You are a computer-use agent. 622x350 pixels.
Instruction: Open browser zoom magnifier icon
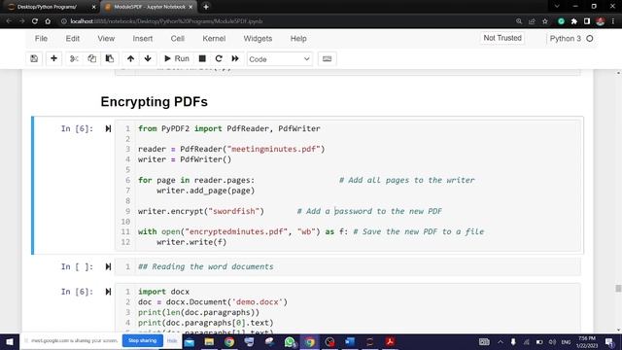click(519, 21)
